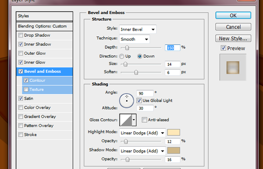Click the Shadow Opacity value field
Image resolution: width=263 pixels, height=169 pixels.
[172, 159]
